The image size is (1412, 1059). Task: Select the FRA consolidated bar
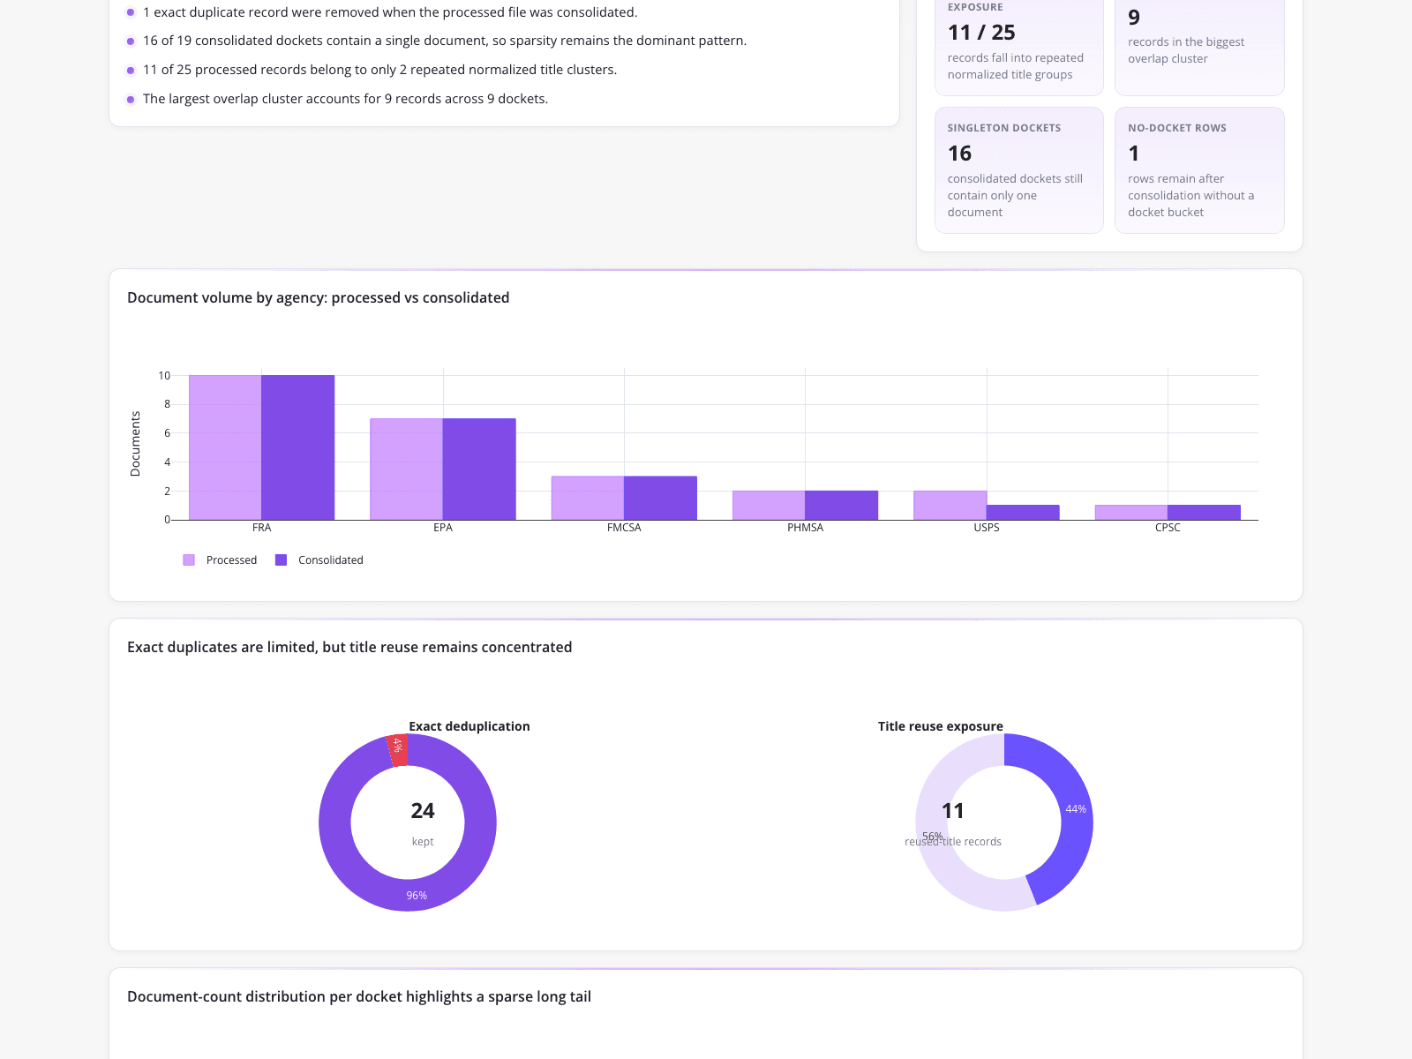click(298, 447)
